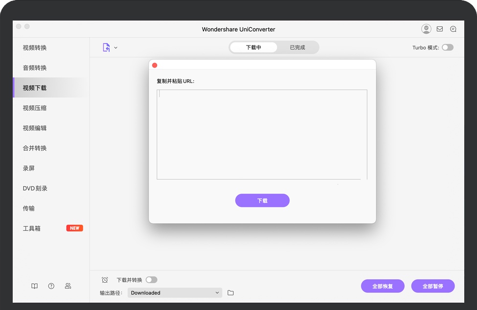This screenshot has width=477, height=310.
Task: Click the scheduler alarm clock icon
Action: coord(105,280)
